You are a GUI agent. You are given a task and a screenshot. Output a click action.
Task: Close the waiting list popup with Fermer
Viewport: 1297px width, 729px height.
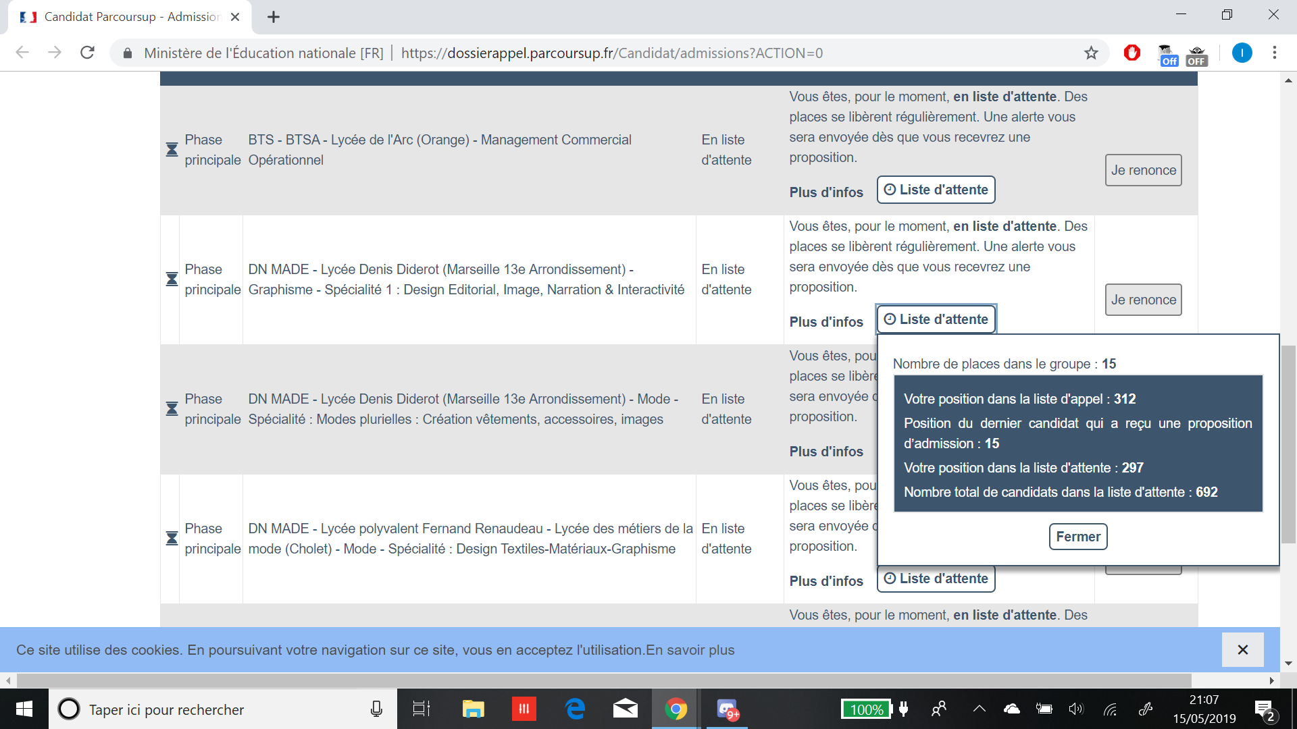click(x=1077, y=537)
